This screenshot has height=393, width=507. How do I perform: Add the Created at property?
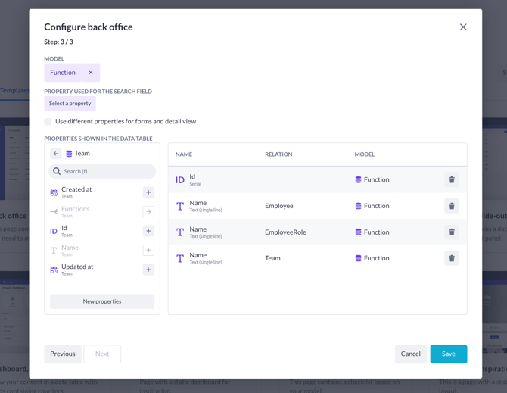click(148, 192)
